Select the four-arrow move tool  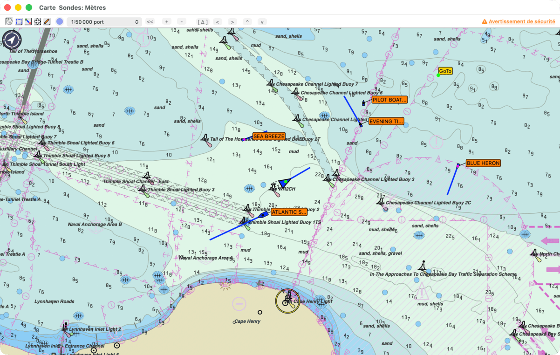(38, 21)
